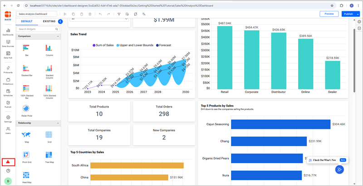Viewport: 363px width, 186px height.
Task: Click the undo arrow in toolbar
Action: point(100,14)
